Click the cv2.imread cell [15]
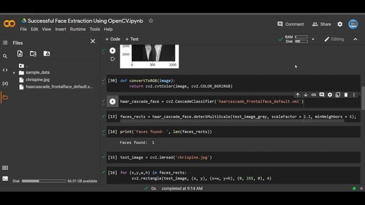Screen dimensions: 365x205 (233, 158)
